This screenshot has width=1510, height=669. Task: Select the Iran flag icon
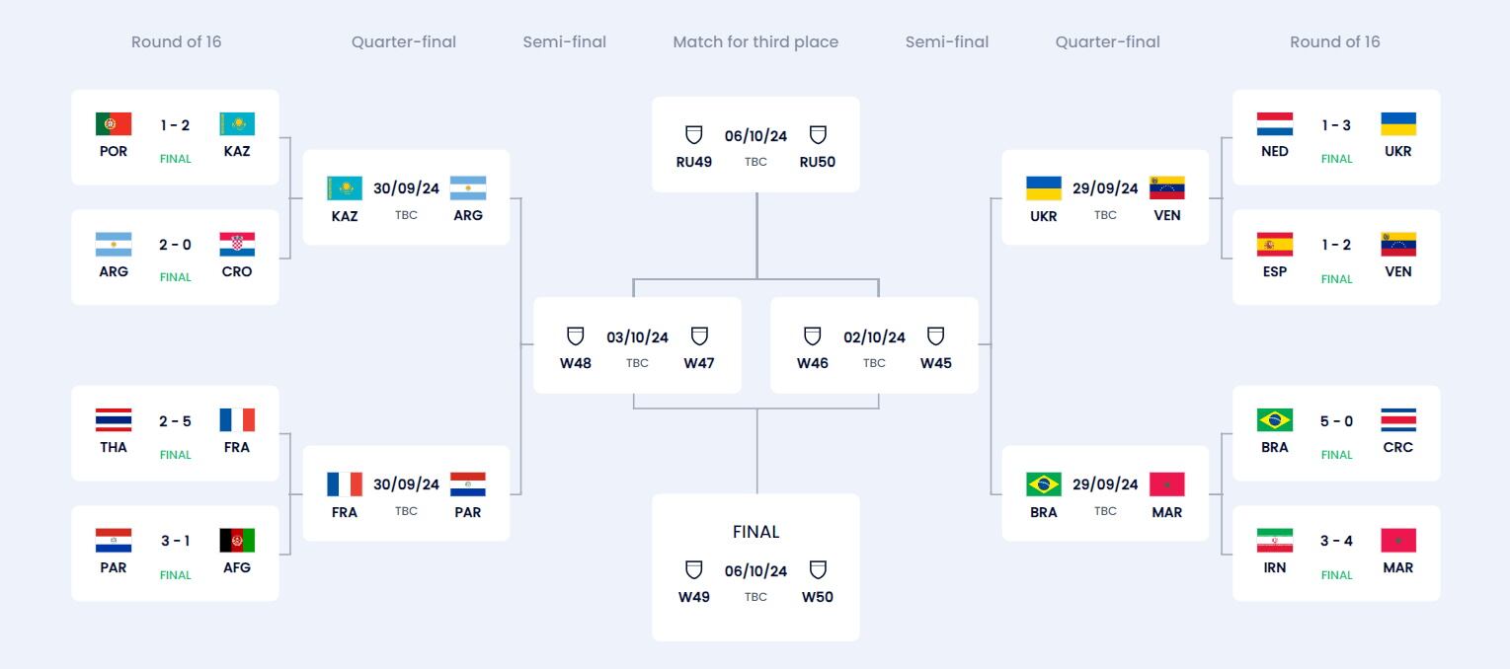pyautogui.click(x=1274, y=541)
